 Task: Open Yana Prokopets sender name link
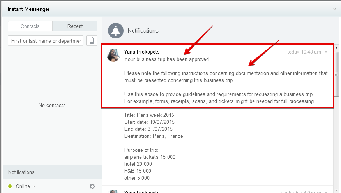click(x=142, y=52)
